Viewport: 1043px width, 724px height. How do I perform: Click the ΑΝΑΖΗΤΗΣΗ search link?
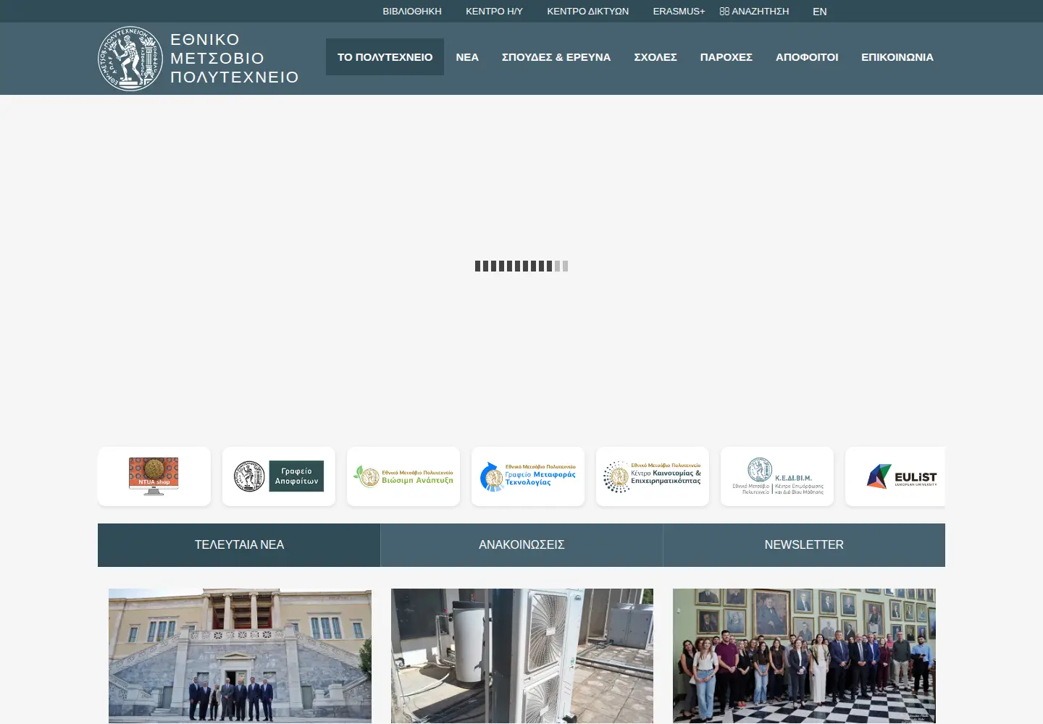pyautogui.click(x=754, y=12)
